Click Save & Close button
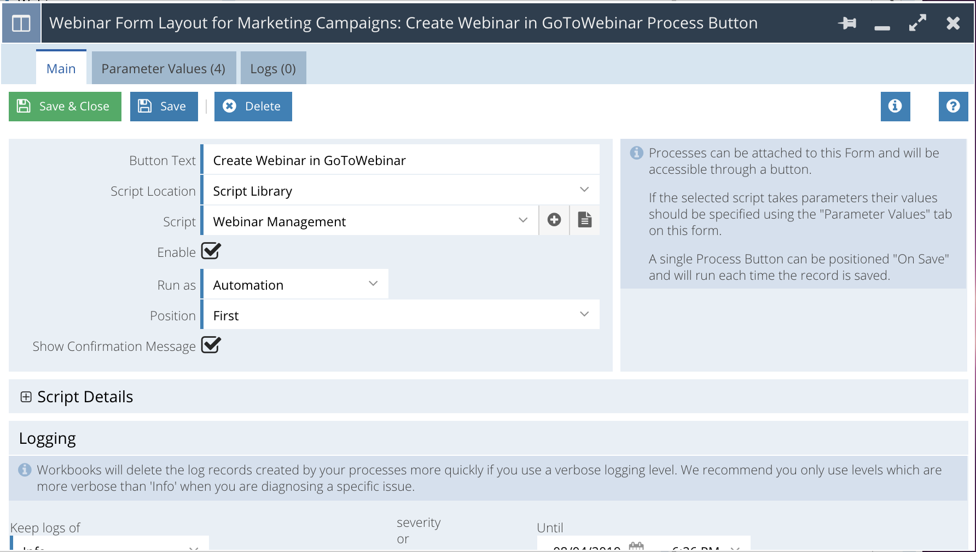Image resolution: width=976 pixels, height=552 pixels. pyautogui.click(x=65, y=106)
